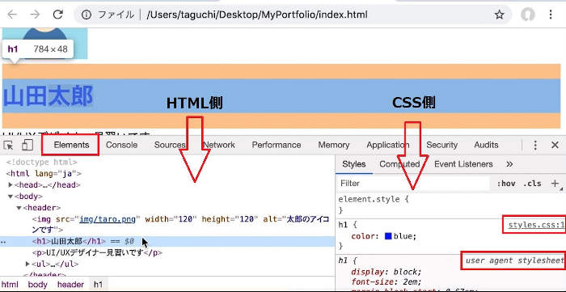
Task: Toggle the .cls class editor
Action: pos(532,184)
